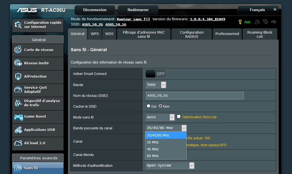Open Service QoS Adaptatif menu item
The height and width of the screenshot is (174, 292).
(x=38, y=90)
